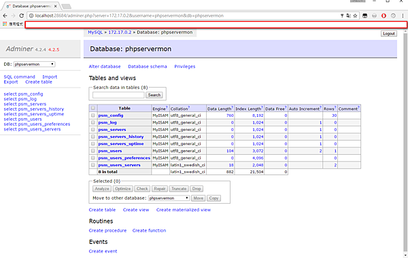Image resolution: width=408 pixels, height=258 pixels.
Task: Click the page vertical scrollbar
Action: (405, 143)
